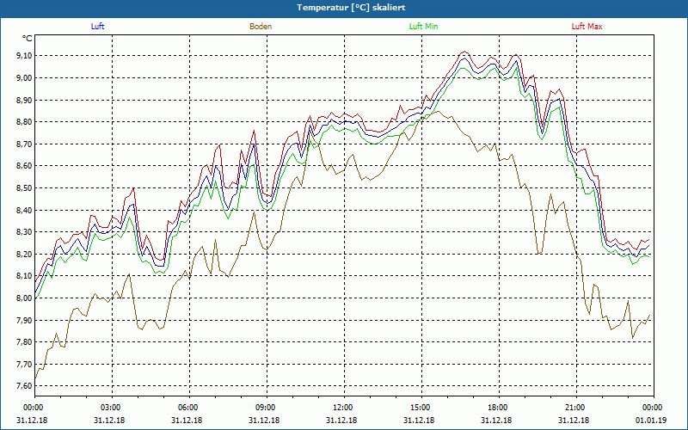Image resolution: width=688 pixels, height=430 pixels.
Task: Click the 8,80 y-axis value
Action: 24,122
